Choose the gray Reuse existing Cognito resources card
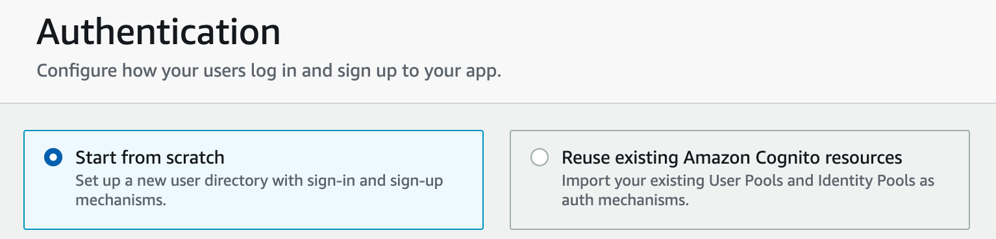This screenshot has height=239, width=996. [x=740, y=180]
